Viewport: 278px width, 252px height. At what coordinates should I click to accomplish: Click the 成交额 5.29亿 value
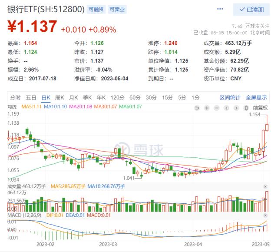[233, 52]
